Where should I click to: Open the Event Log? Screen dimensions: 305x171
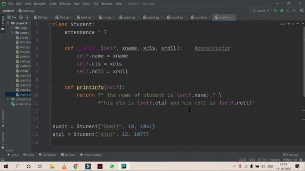[291, 155]
